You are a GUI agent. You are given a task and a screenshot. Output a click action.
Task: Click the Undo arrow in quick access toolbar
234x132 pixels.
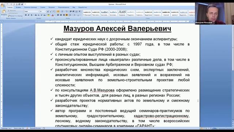[7, 4]
